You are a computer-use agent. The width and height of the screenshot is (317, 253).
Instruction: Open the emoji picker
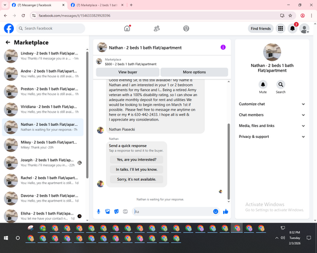click(216, 211)
